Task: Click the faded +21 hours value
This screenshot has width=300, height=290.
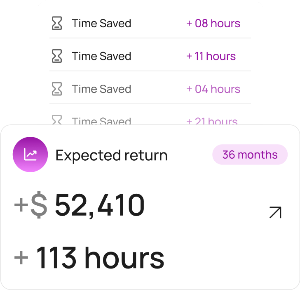Action: tap(212, 121)
